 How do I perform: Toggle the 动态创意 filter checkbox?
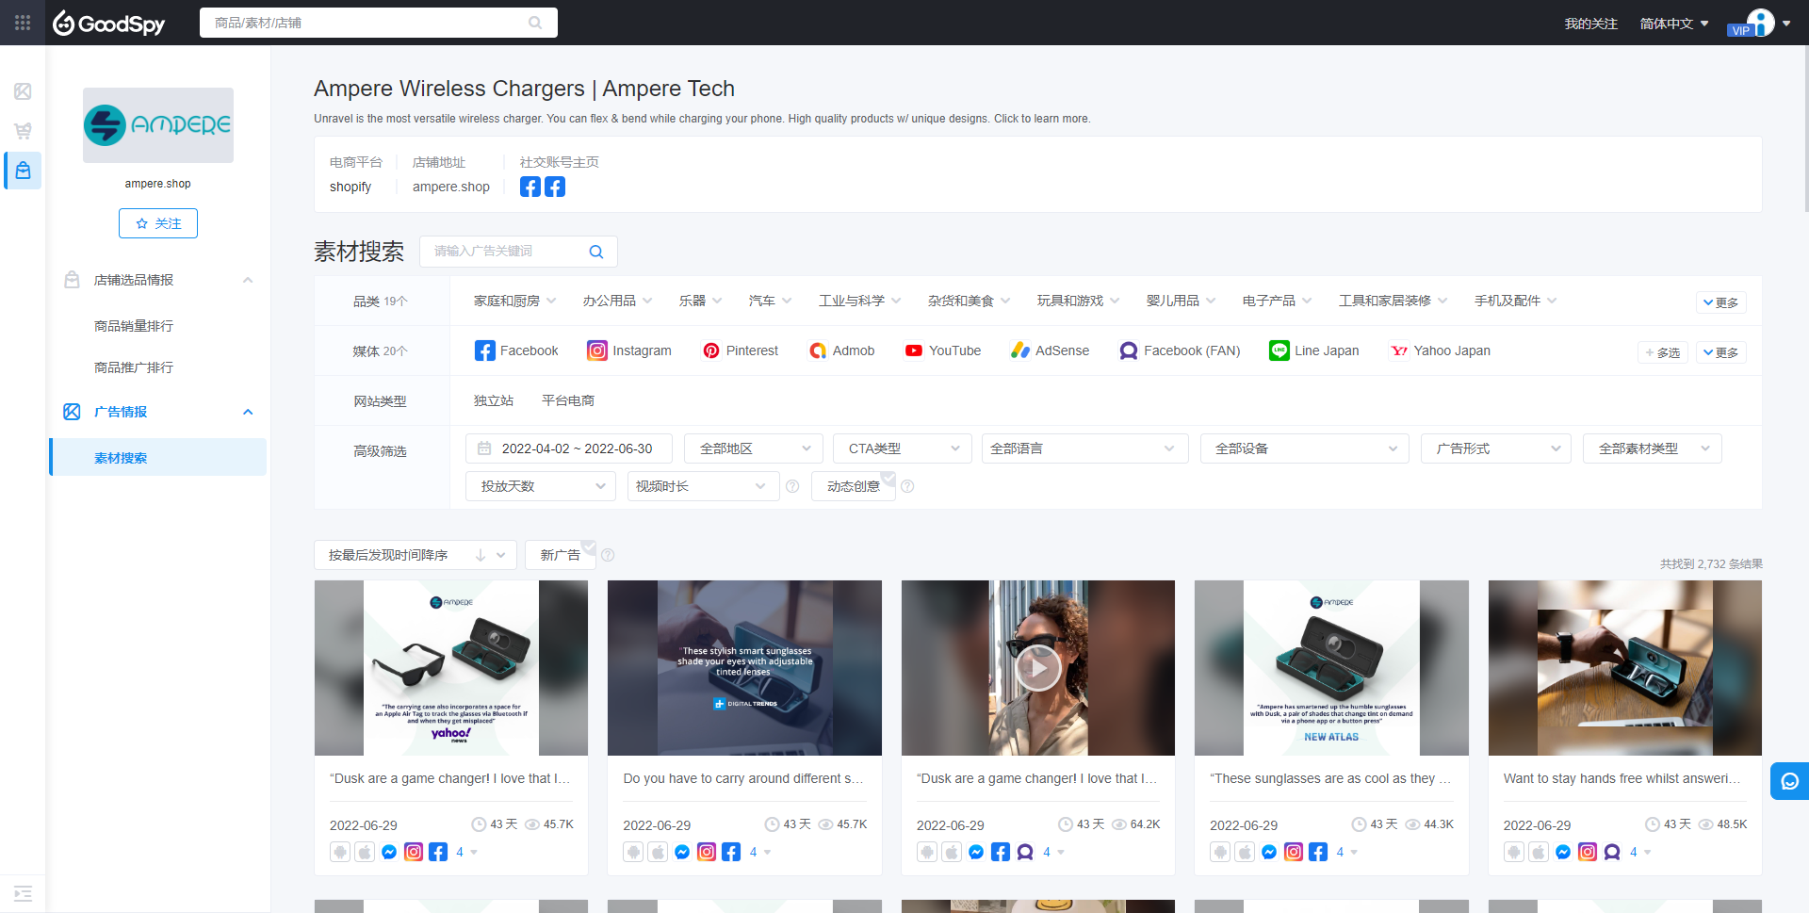[x=854, y=486]
